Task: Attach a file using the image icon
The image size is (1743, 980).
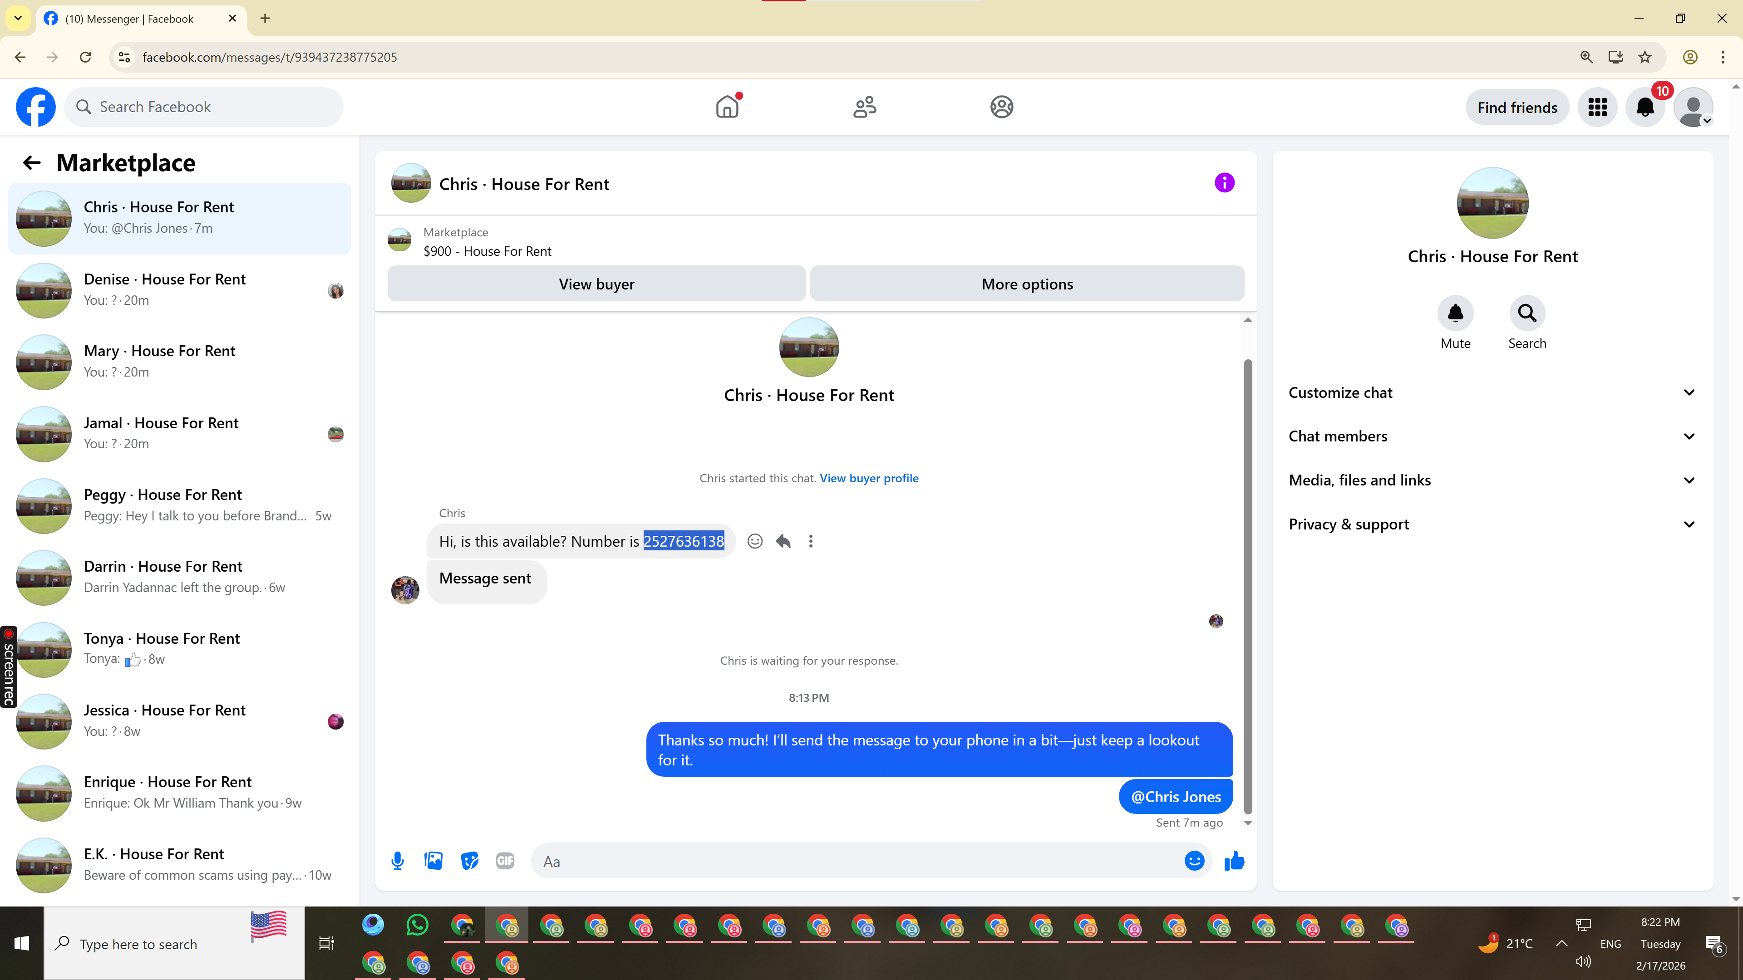Action: (433, 860)
